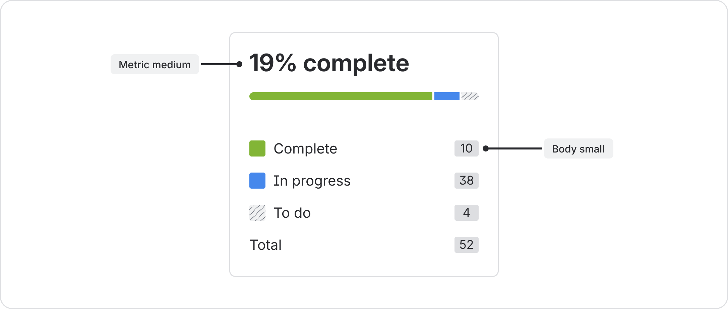Select the 'To do' legend label
The image size is (728, 309).
(292, 213)
